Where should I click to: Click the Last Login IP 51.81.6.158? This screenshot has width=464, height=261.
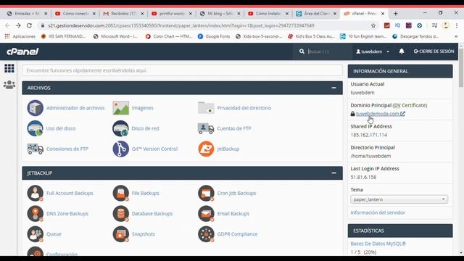[x=363, y=177]
